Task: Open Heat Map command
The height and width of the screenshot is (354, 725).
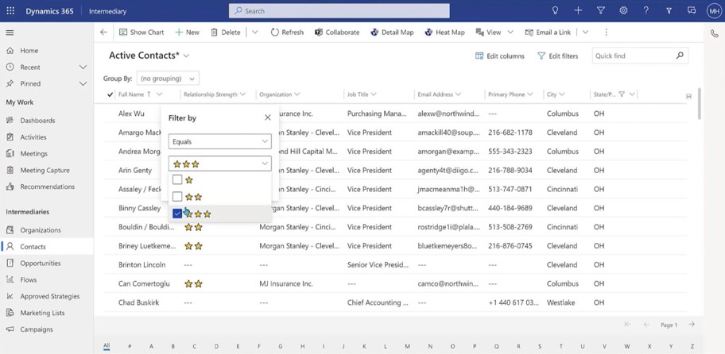Action: (444, 33)
